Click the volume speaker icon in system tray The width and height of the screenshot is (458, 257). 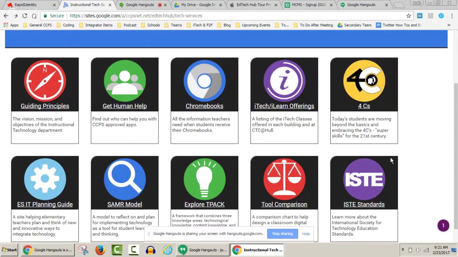click(418, 250)
